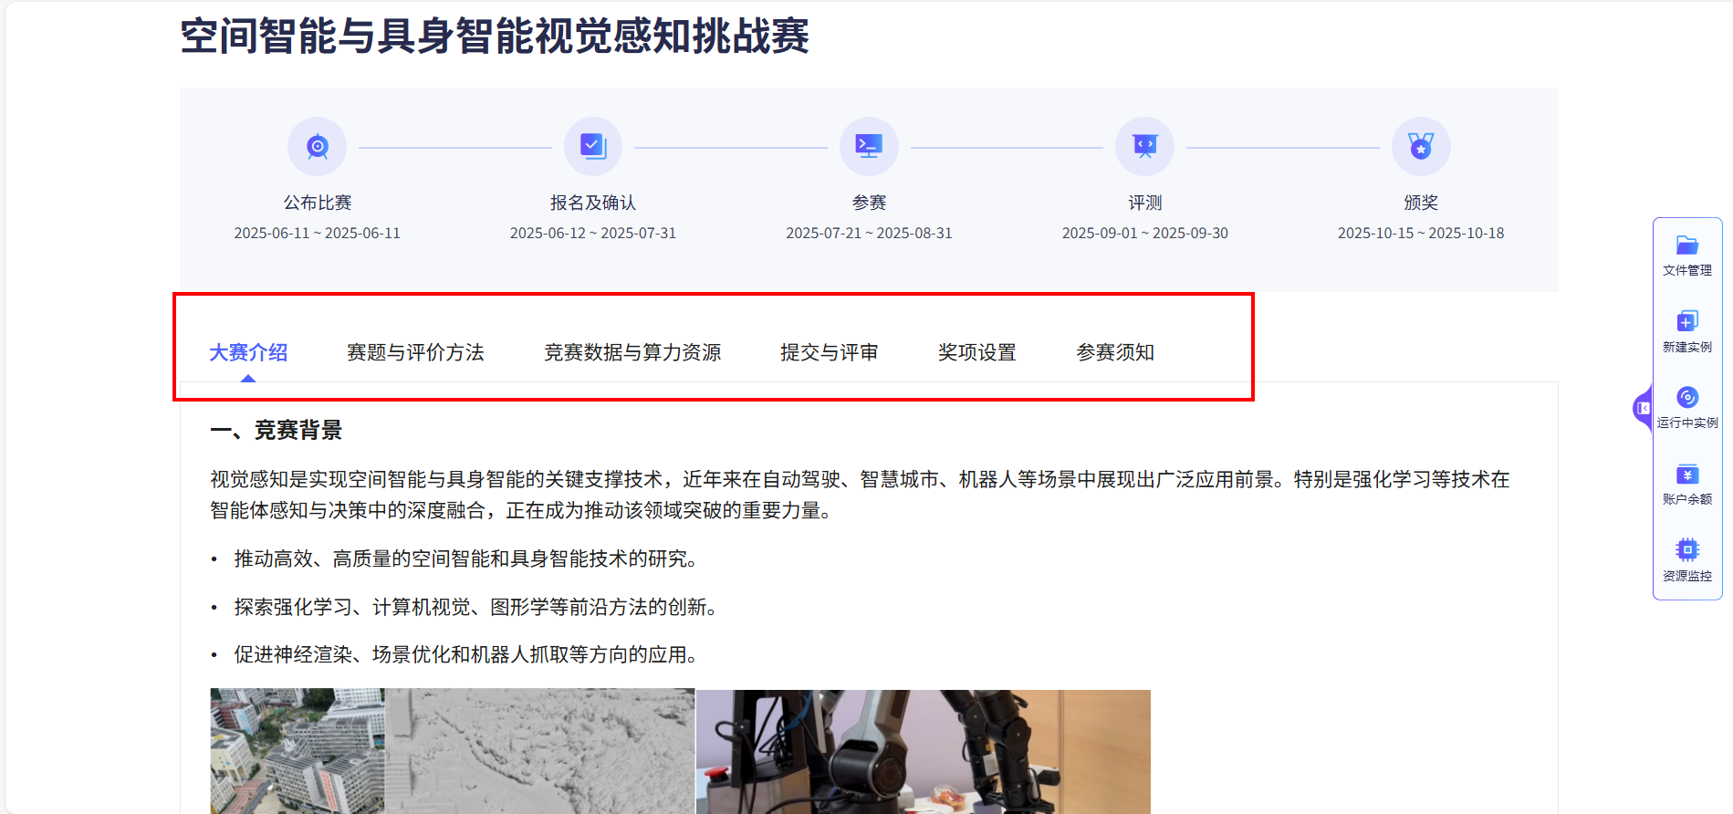Click the 评测 presentation board icon
The width and height of the screenshot is (1733, 814).
(x=1144, y=146)
